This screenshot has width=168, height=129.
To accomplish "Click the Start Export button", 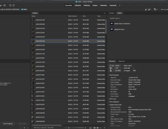I will [x=23, y=124].
